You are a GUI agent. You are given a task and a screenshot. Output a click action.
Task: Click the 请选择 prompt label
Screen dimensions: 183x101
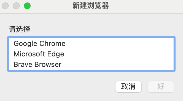[20, 29]
